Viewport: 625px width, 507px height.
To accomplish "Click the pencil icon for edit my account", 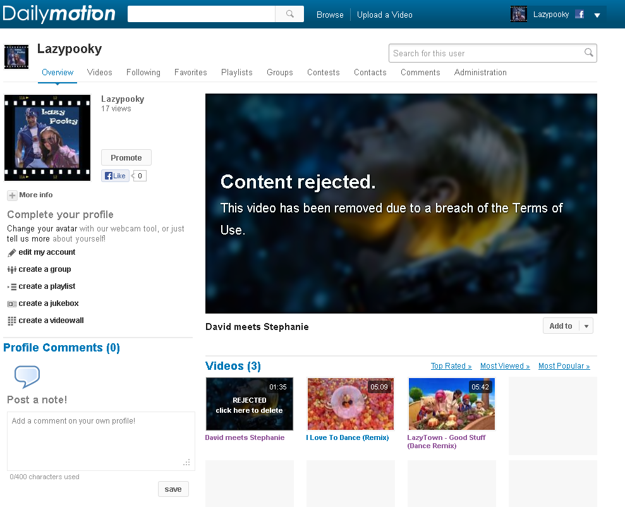I will click(x=12, y=253).
